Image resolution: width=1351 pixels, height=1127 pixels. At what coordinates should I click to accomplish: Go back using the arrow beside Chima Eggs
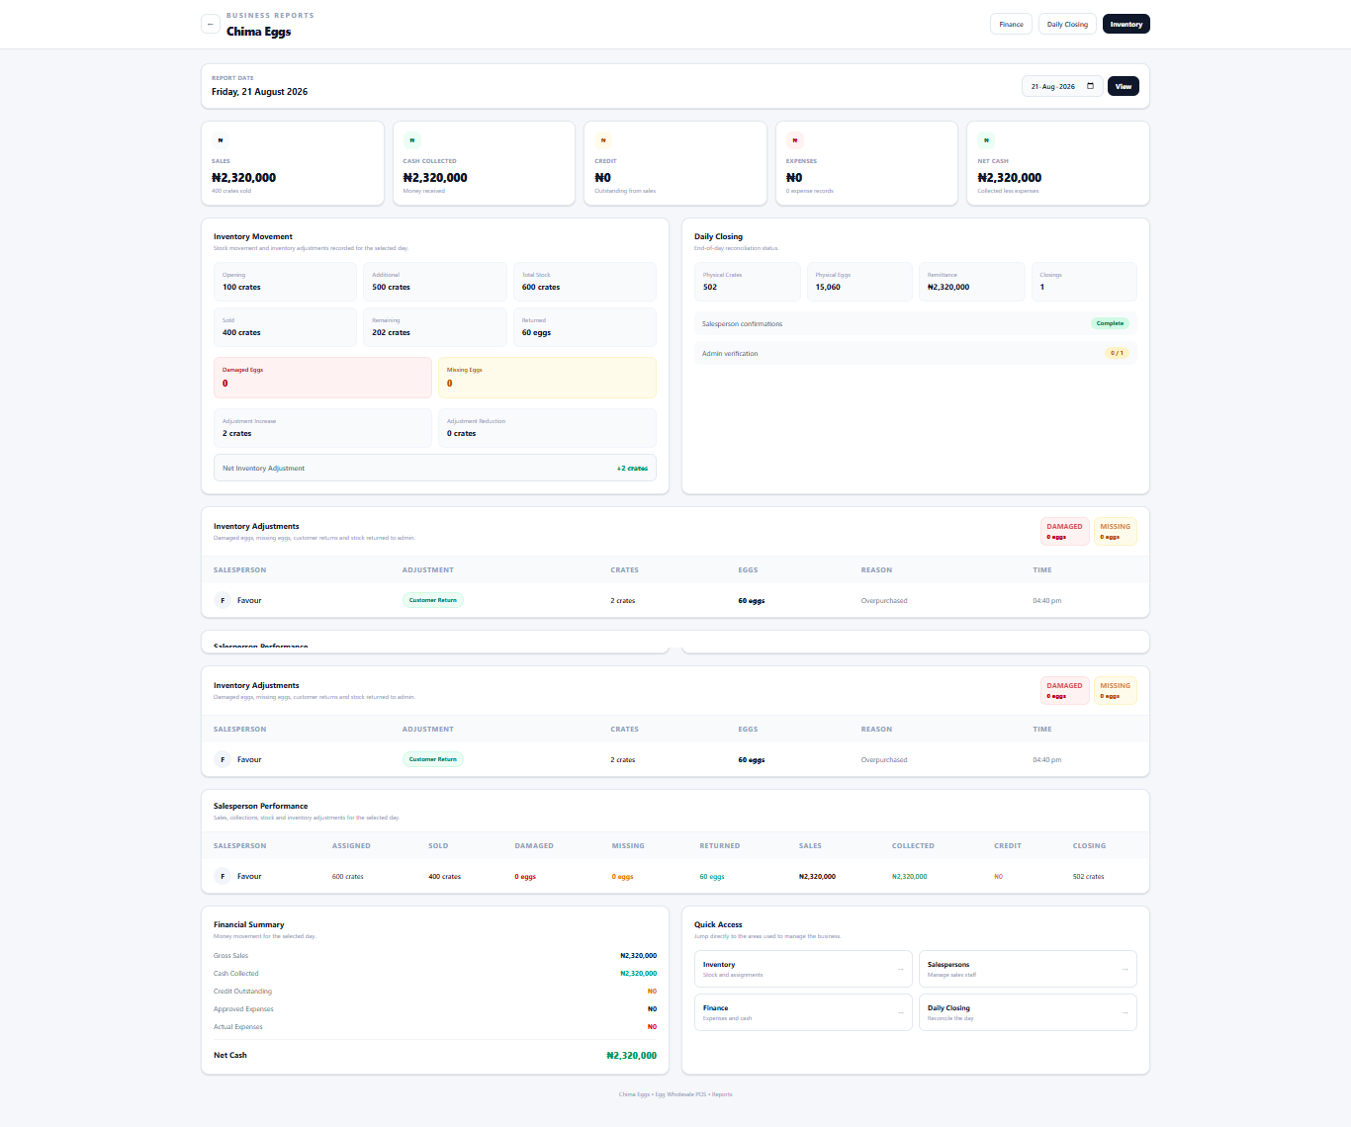point(211,24)
